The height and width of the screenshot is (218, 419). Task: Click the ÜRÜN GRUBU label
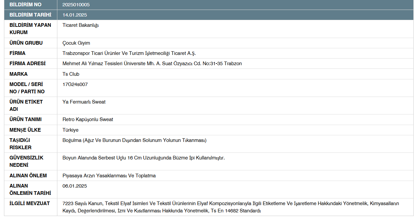click(26, 43)
